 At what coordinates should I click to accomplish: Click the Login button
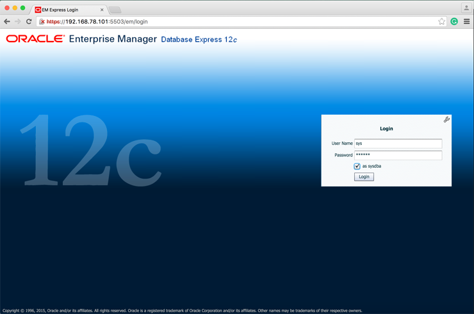coord(364,177)
